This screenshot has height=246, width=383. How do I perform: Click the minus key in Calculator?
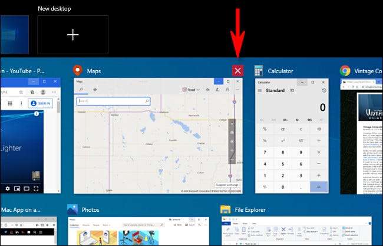coord(319,164)
